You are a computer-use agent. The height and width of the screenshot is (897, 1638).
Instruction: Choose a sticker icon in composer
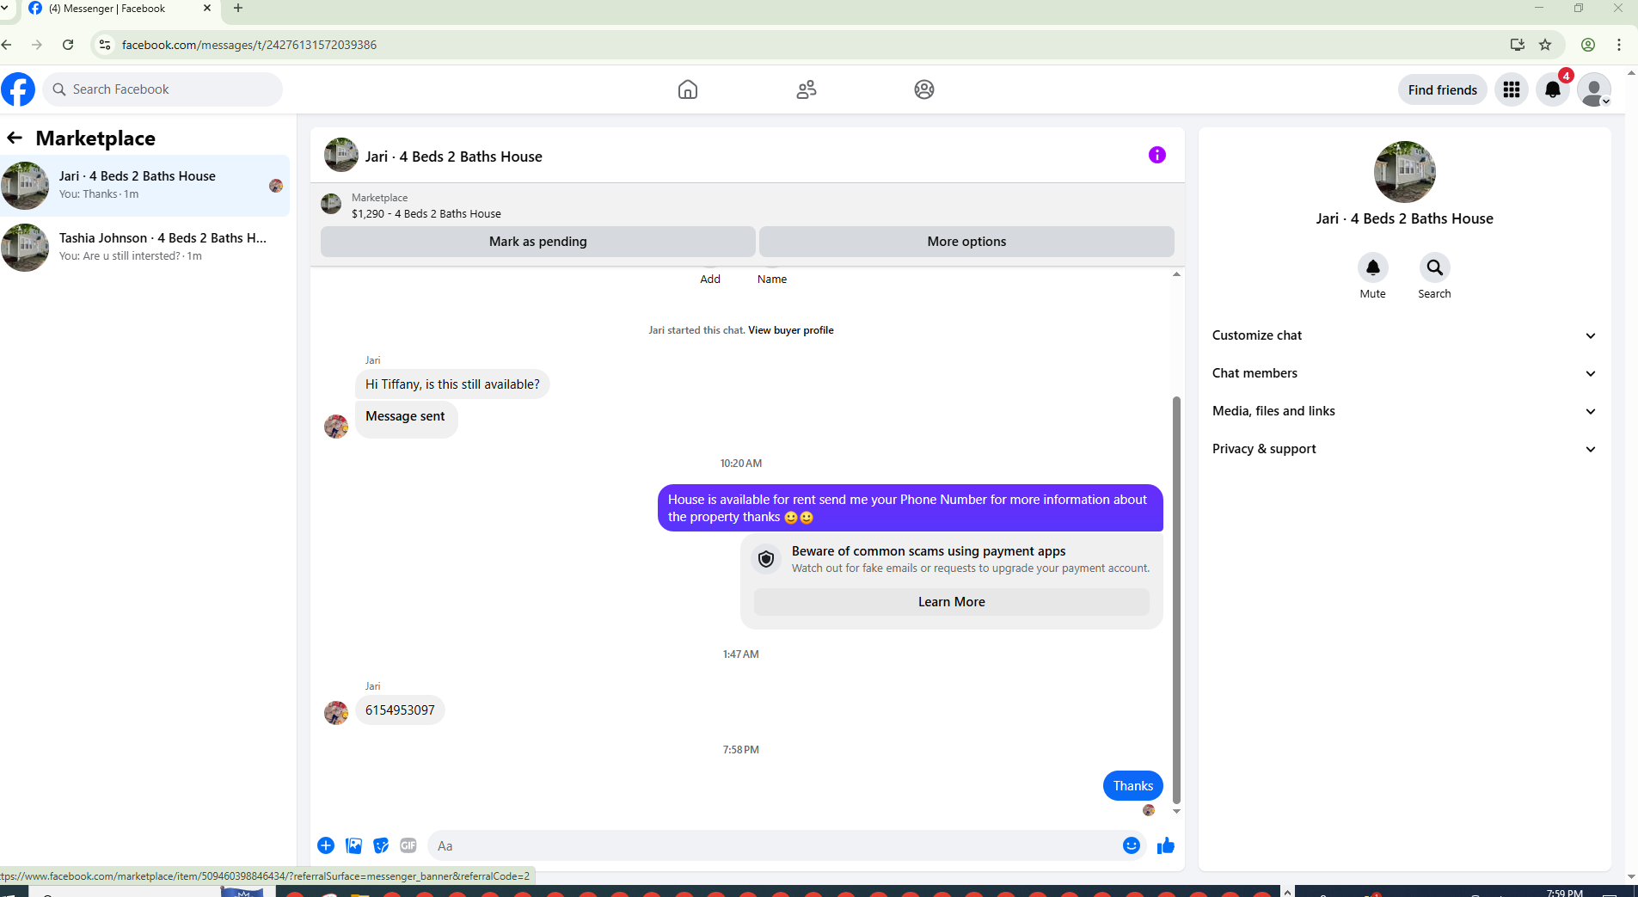381,845
